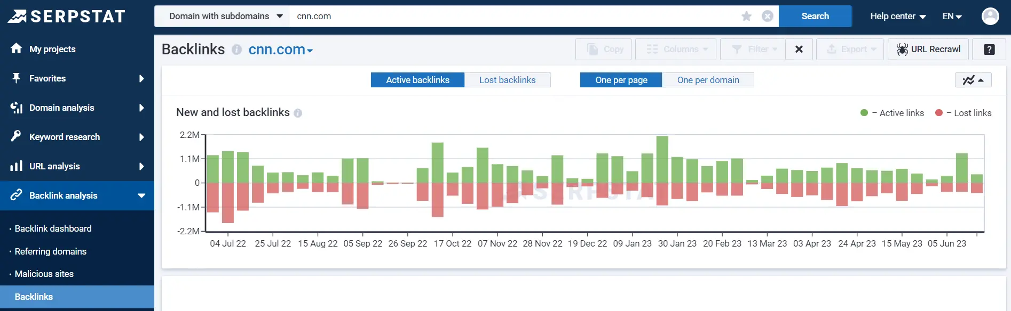Image resolution: width=1011 pixels, height=311 pixels.
Task: Open Backlinks in sidebar
Action: pos(77,297)
